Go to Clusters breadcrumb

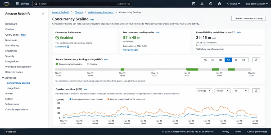pos(79,12)
